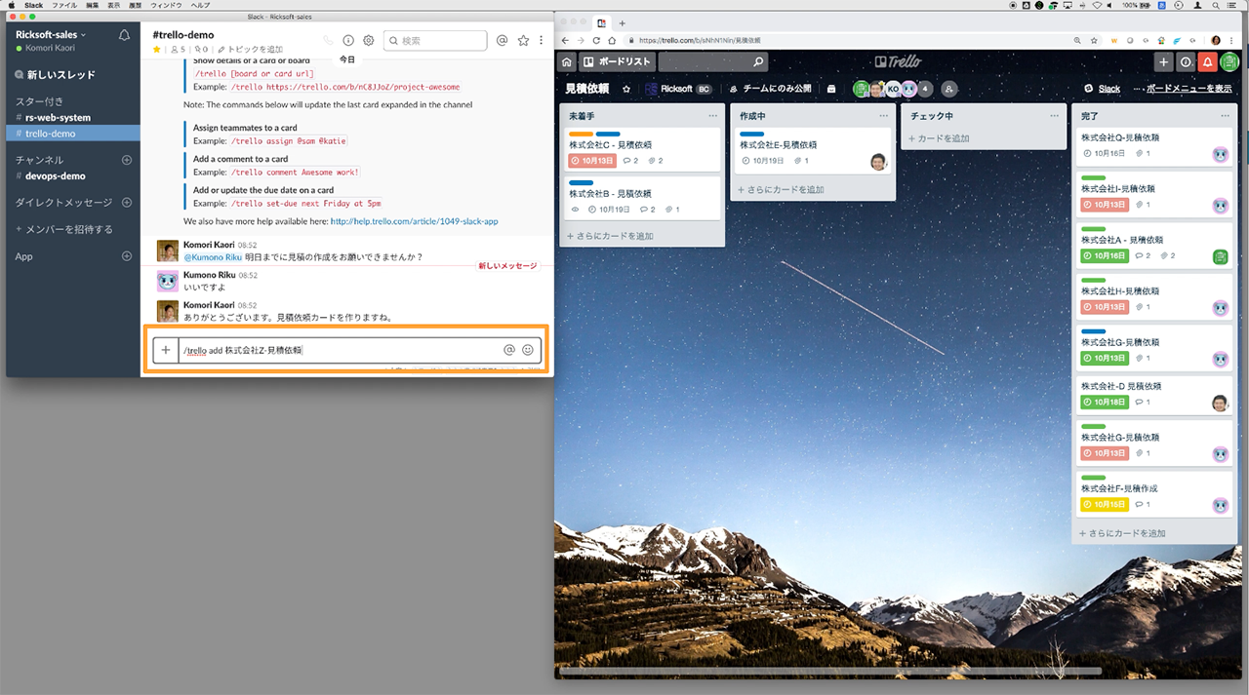Open the 表示 menu in the menu bar
1249x695 pixels.
pyautogui.click(x=113, y=5)
